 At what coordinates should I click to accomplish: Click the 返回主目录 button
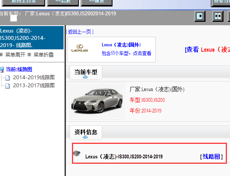click(x=23, y=3)
